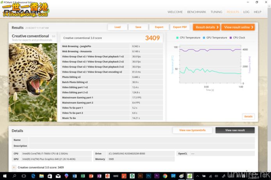The height and width of the screenshot is (180, 271).
Task: Go to the RESULTS tab
Action: (x=233, y=12)
